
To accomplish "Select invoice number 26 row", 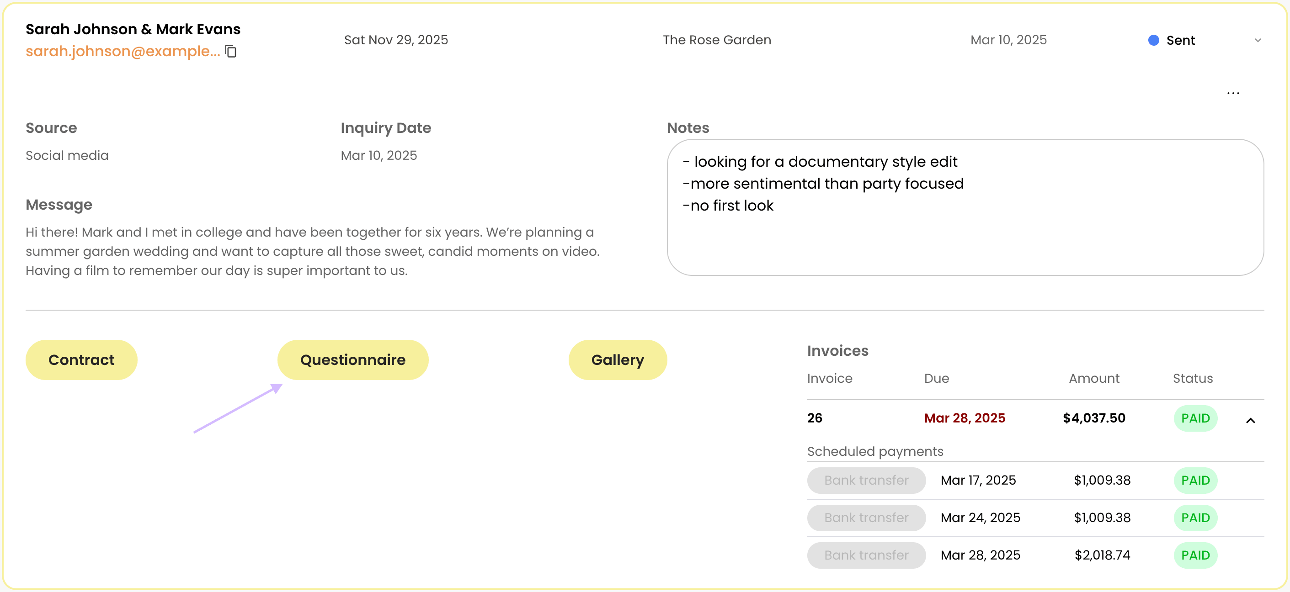I will (x=1035, y=418).
